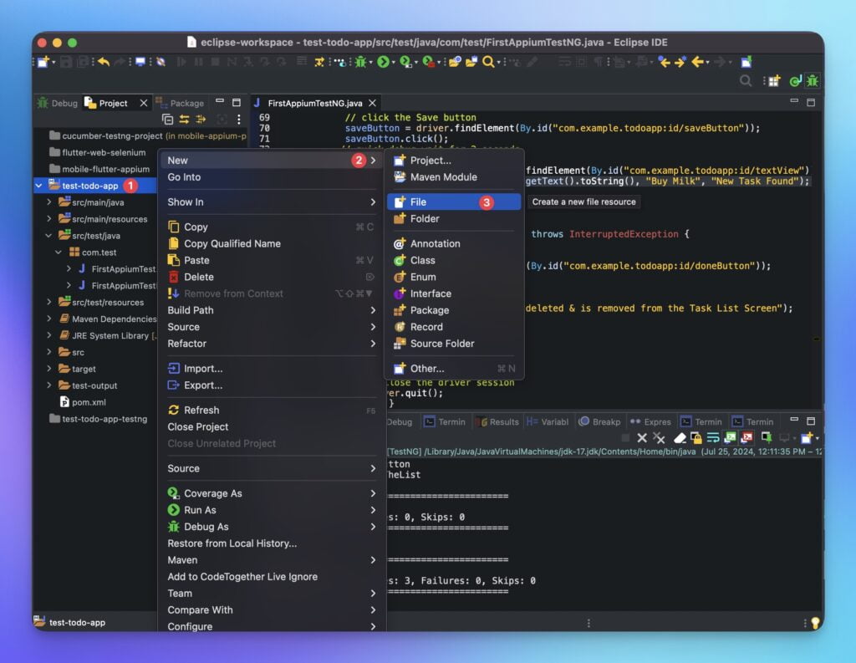856x663 pixels.
Task: Switch to the Debug tab in the left panel
Action: click(x=58, y=103)
